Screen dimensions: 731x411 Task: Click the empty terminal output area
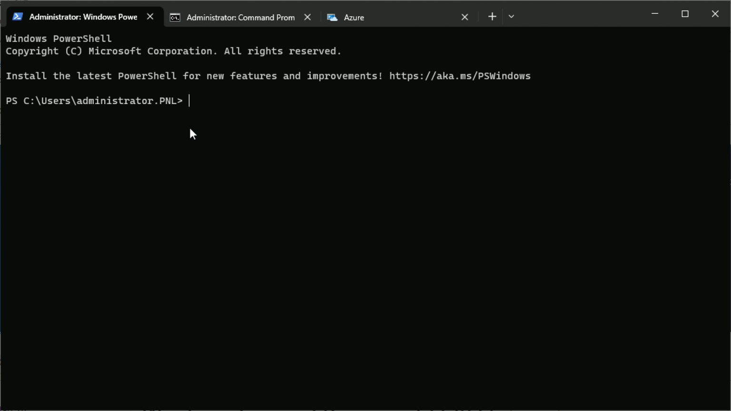coord(333,238)
